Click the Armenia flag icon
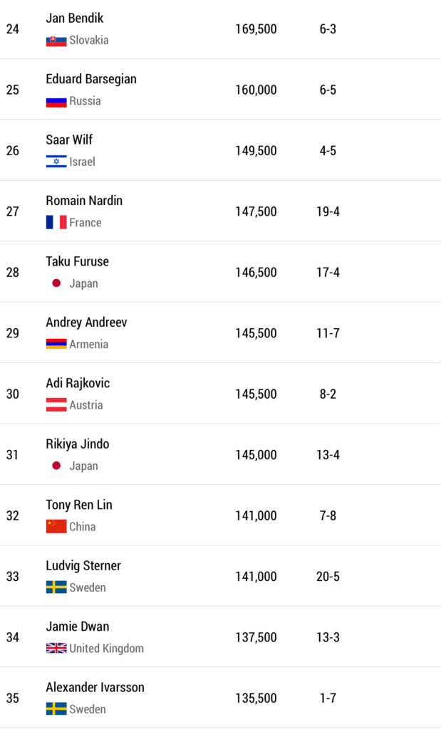441x729 pixels. coord(56,344)
